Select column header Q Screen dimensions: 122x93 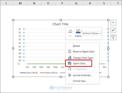(x=76, y=3)
